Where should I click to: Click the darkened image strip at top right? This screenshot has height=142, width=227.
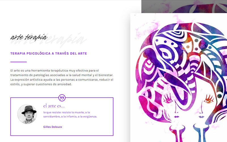click(184, 6)
